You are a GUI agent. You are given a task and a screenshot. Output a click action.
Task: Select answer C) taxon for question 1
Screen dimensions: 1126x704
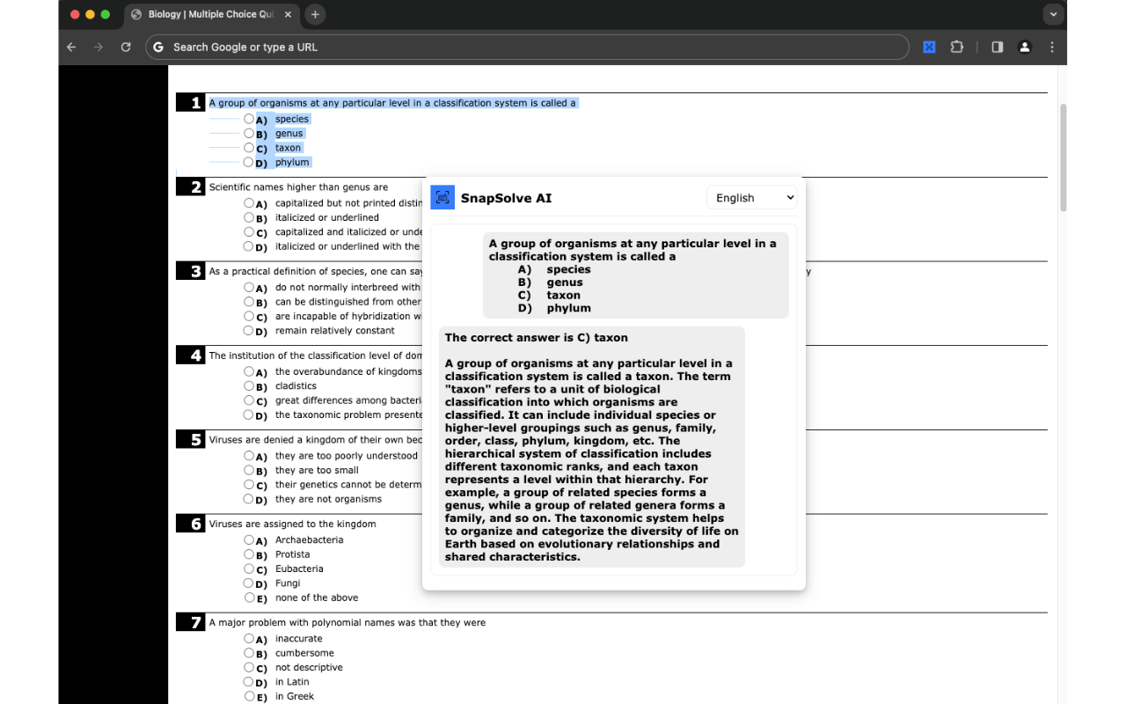[x=249, y=148]
